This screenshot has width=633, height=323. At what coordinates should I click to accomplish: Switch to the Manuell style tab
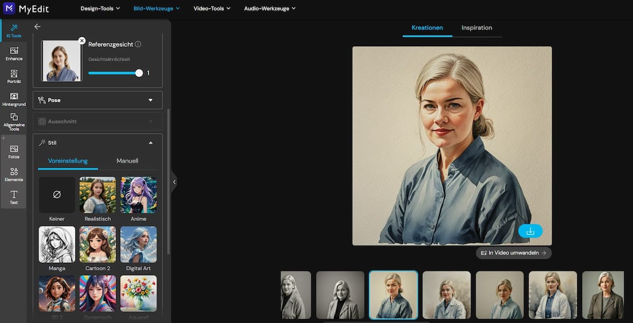coord(127,161)
